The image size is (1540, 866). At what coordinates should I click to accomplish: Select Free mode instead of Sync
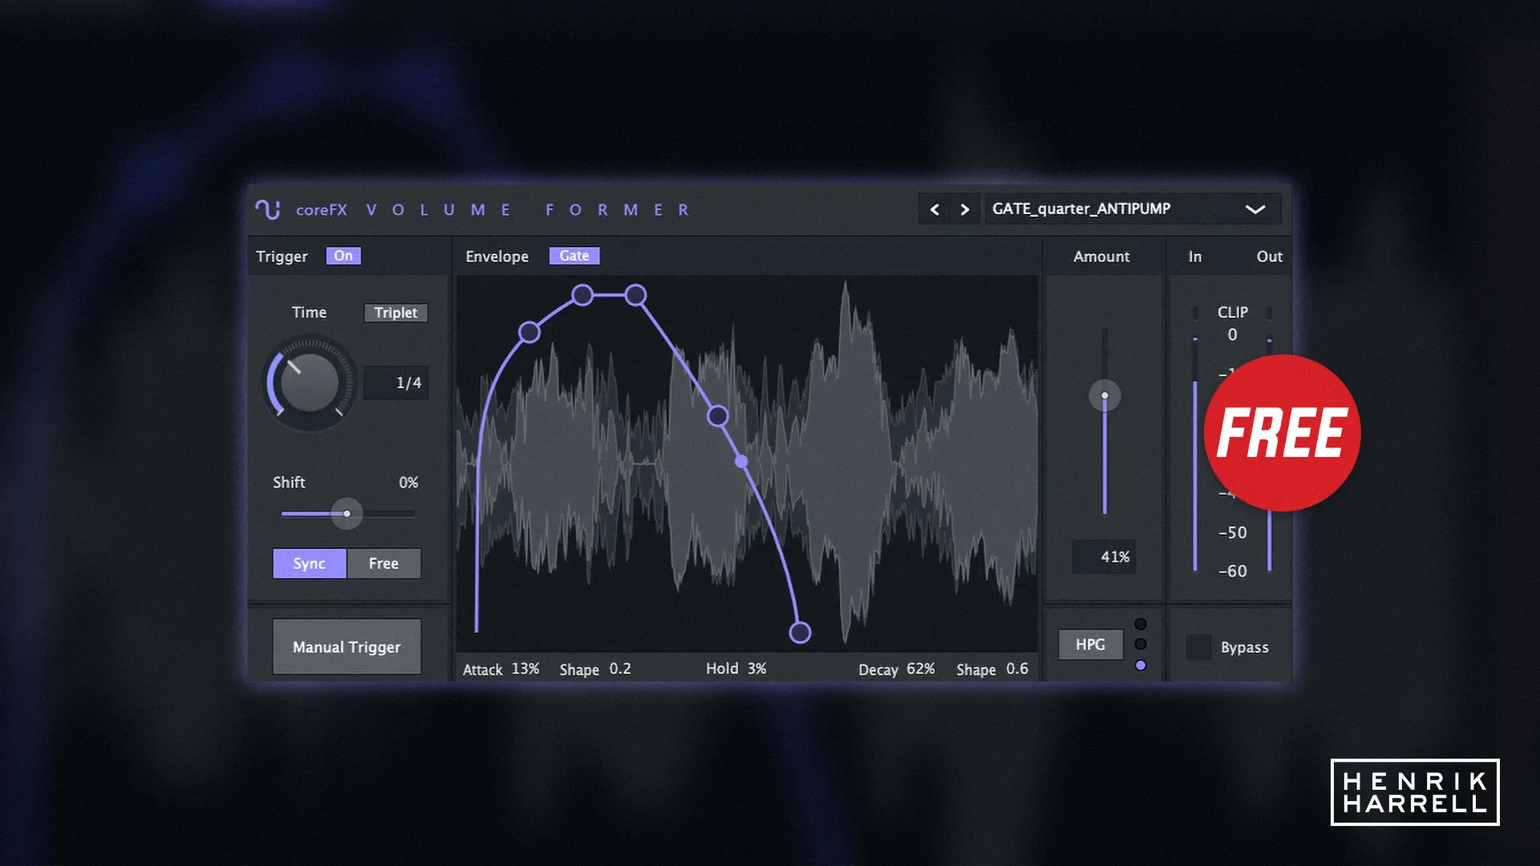(x=383, y=563)
